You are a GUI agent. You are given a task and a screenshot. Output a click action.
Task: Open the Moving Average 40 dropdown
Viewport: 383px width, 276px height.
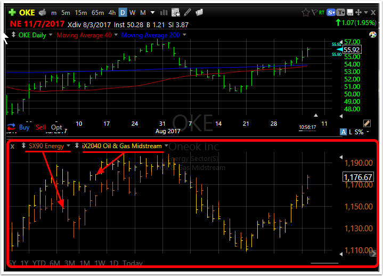[116, 35]
